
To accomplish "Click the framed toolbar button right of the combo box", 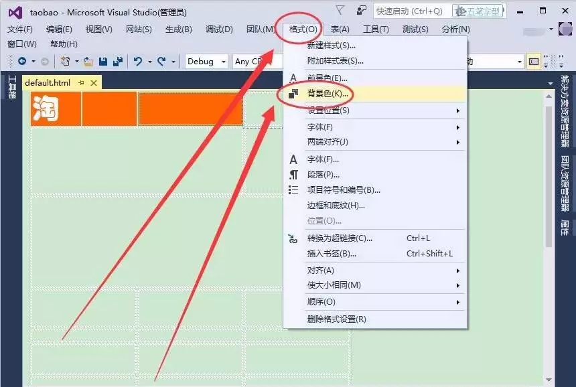I will pos(534,62).
